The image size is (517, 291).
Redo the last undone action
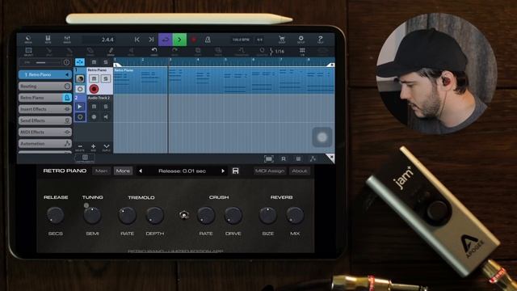[174, 51]
